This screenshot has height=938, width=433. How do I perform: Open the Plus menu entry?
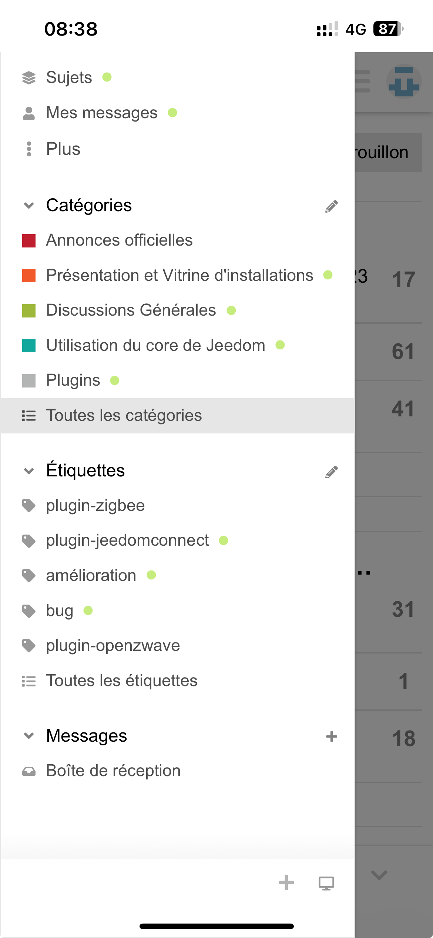tap(63, 149)
